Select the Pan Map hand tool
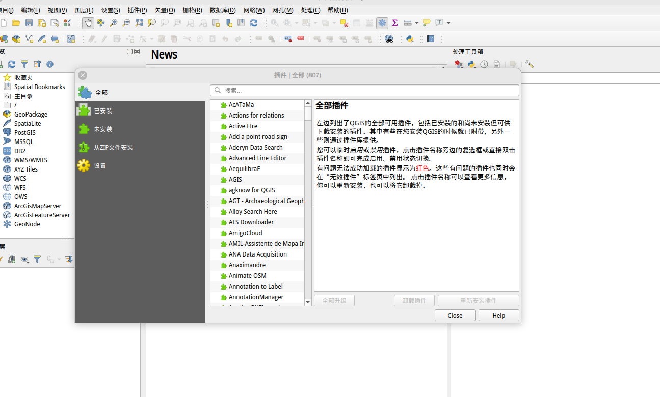 (89, 23)
